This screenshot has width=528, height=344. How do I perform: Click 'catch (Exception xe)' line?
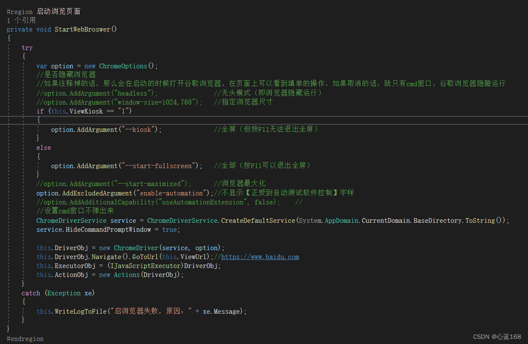58,293
